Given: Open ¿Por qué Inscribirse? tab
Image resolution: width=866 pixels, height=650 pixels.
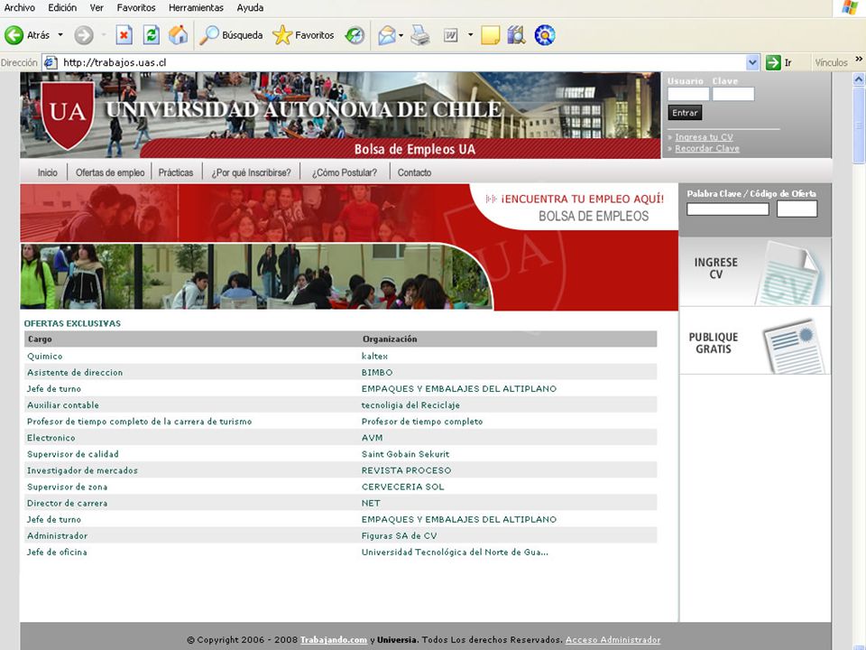Looking at the screenshot, I should (251, 172).
